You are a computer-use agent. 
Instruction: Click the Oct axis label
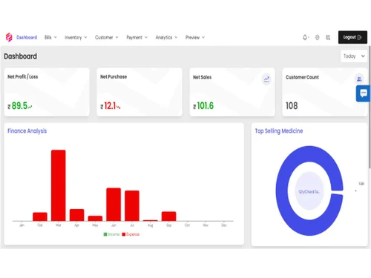point(187,225)
